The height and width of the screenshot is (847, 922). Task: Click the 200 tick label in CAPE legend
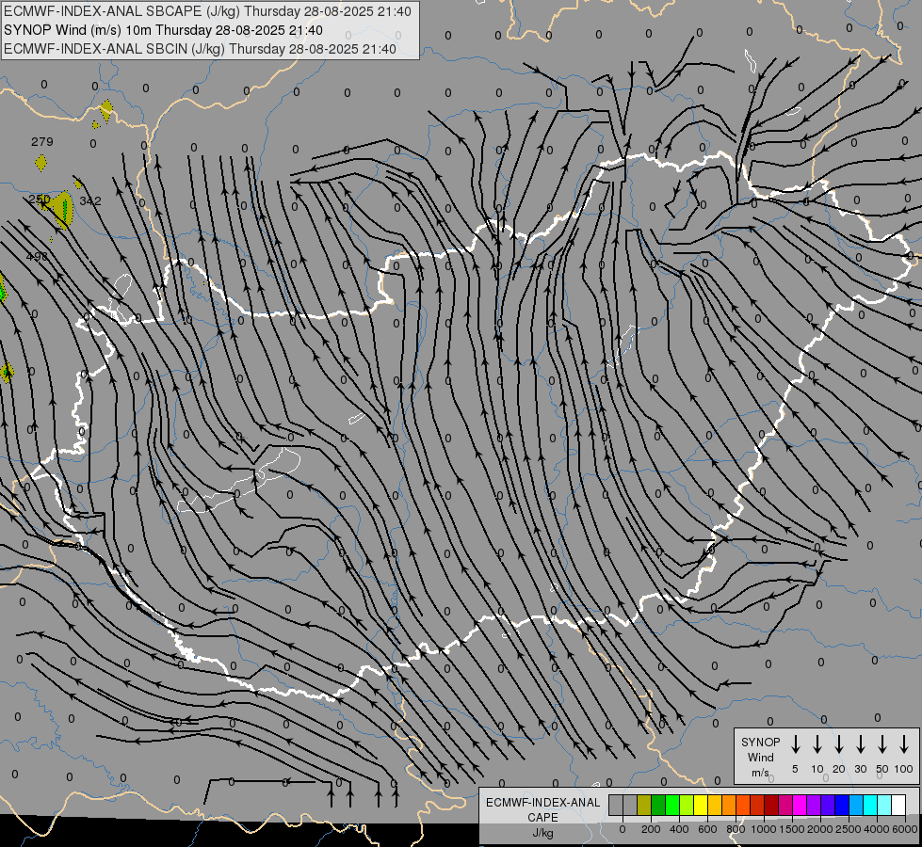click(651, 829)
